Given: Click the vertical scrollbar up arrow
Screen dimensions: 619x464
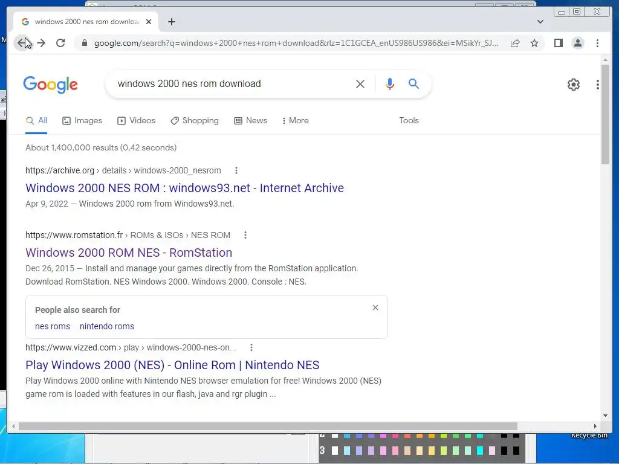Looking at the screenshot, I should 605,60.
